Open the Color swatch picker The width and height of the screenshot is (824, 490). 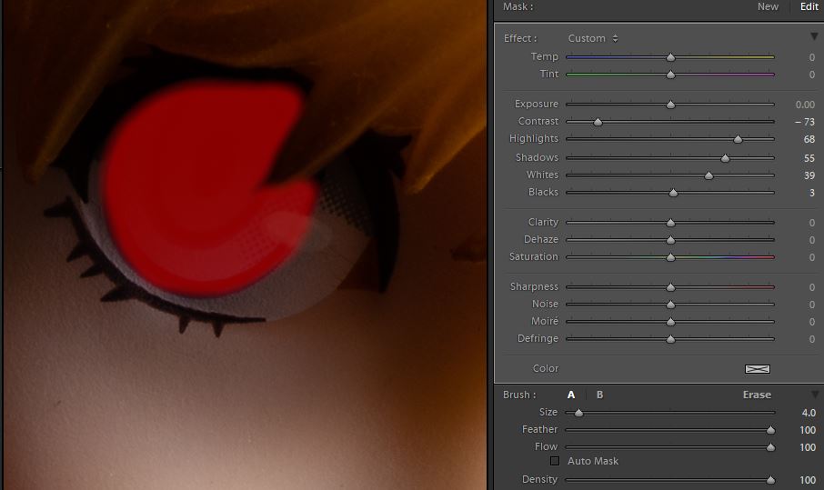click(x=758, y=369)
